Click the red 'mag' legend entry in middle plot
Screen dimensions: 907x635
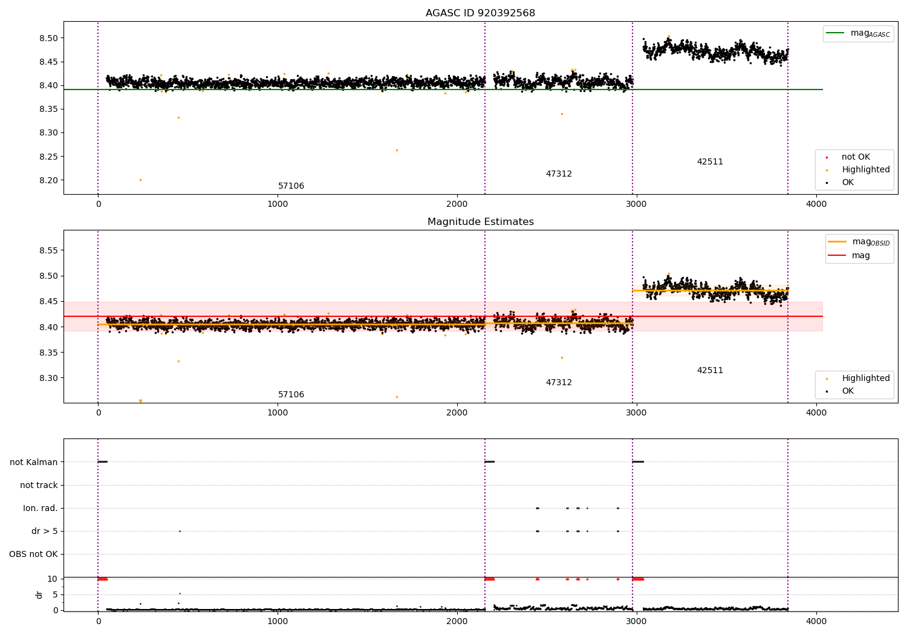849,256
